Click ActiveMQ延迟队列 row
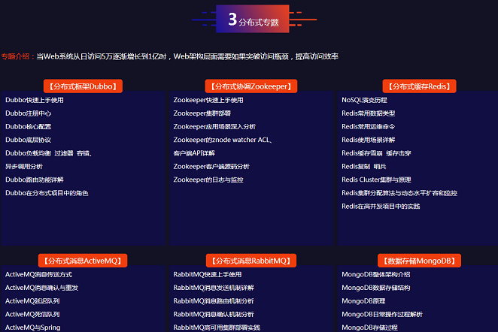Image resolution: width=498 pixels, height=332 pixels. pyautogui.click(x=32, y=301)
